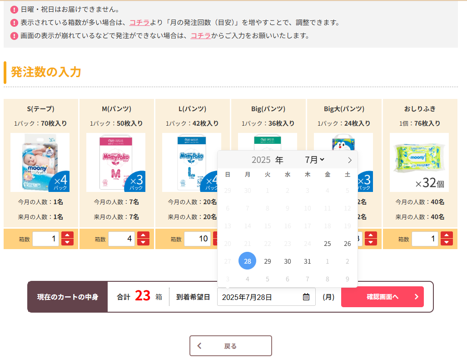Click おしりふき box count input
Viewport: 467px width, 363px height.
coord(425,239)
